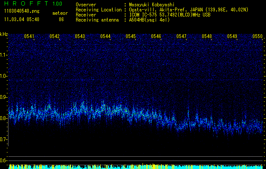Select the 1103040540.png filename text

[21, 11]
